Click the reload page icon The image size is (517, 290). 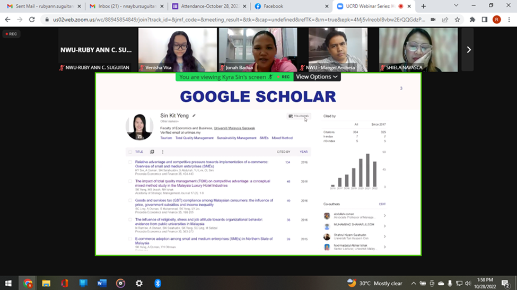point(32,20)
